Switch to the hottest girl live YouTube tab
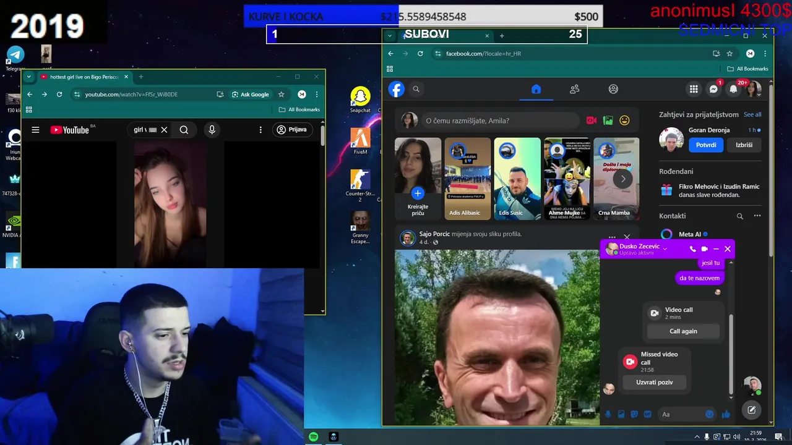792x445 pixels. point(84,77)
